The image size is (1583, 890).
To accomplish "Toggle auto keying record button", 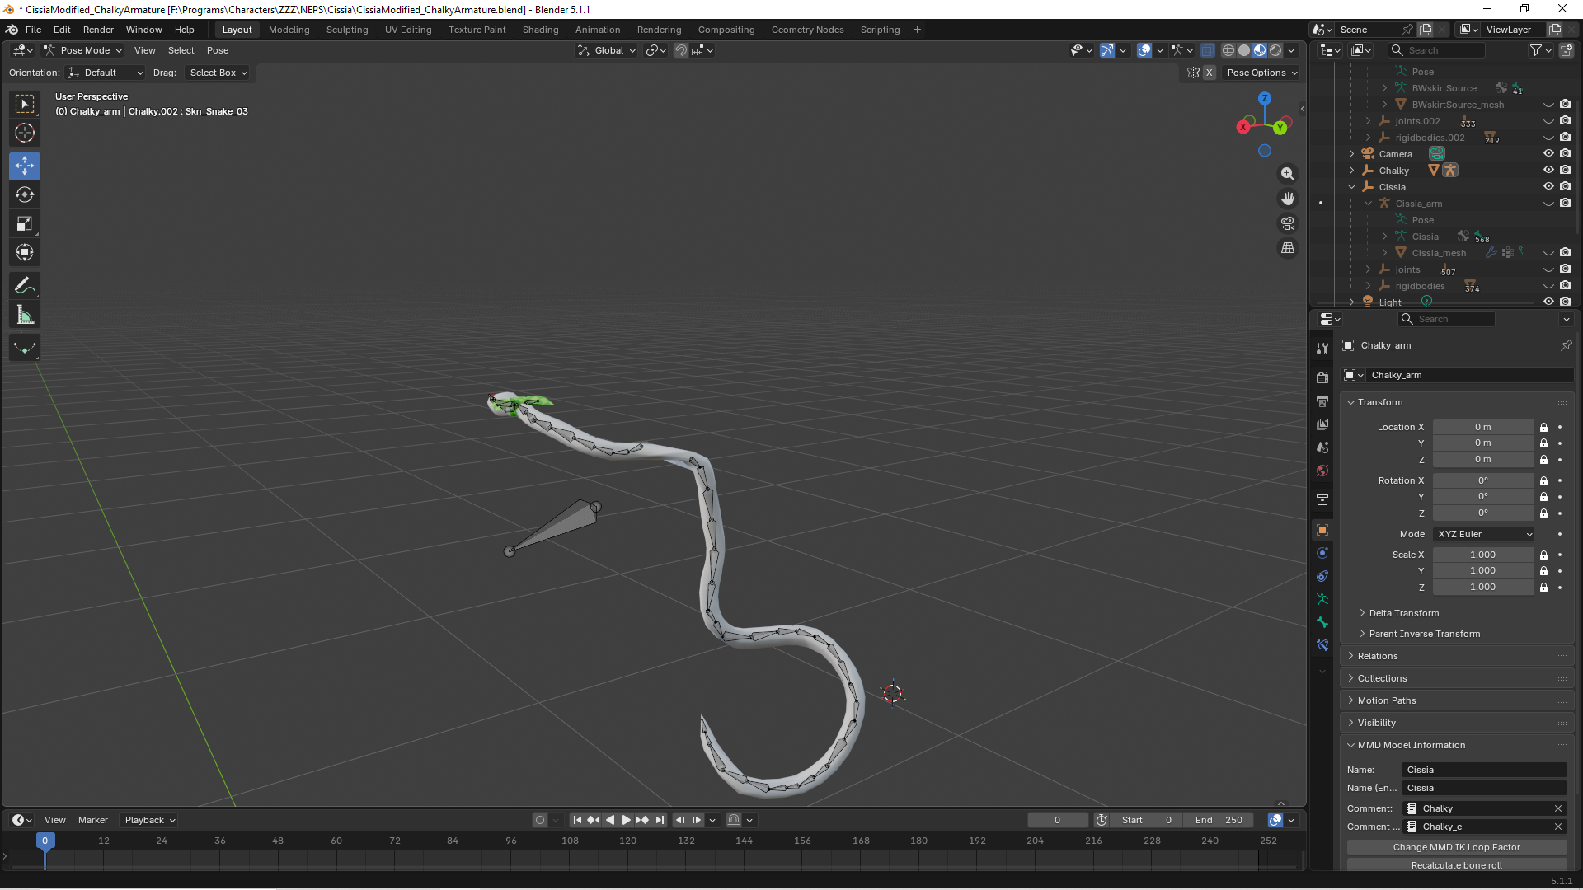I will [x=540, y=820].
